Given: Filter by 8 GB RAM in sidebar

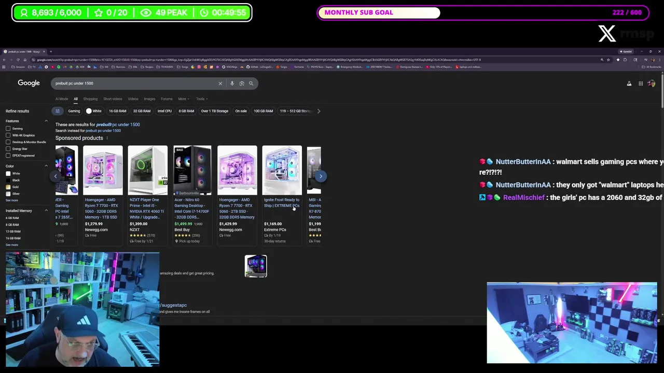Looking at the screenshot, I should pos(12,225).
